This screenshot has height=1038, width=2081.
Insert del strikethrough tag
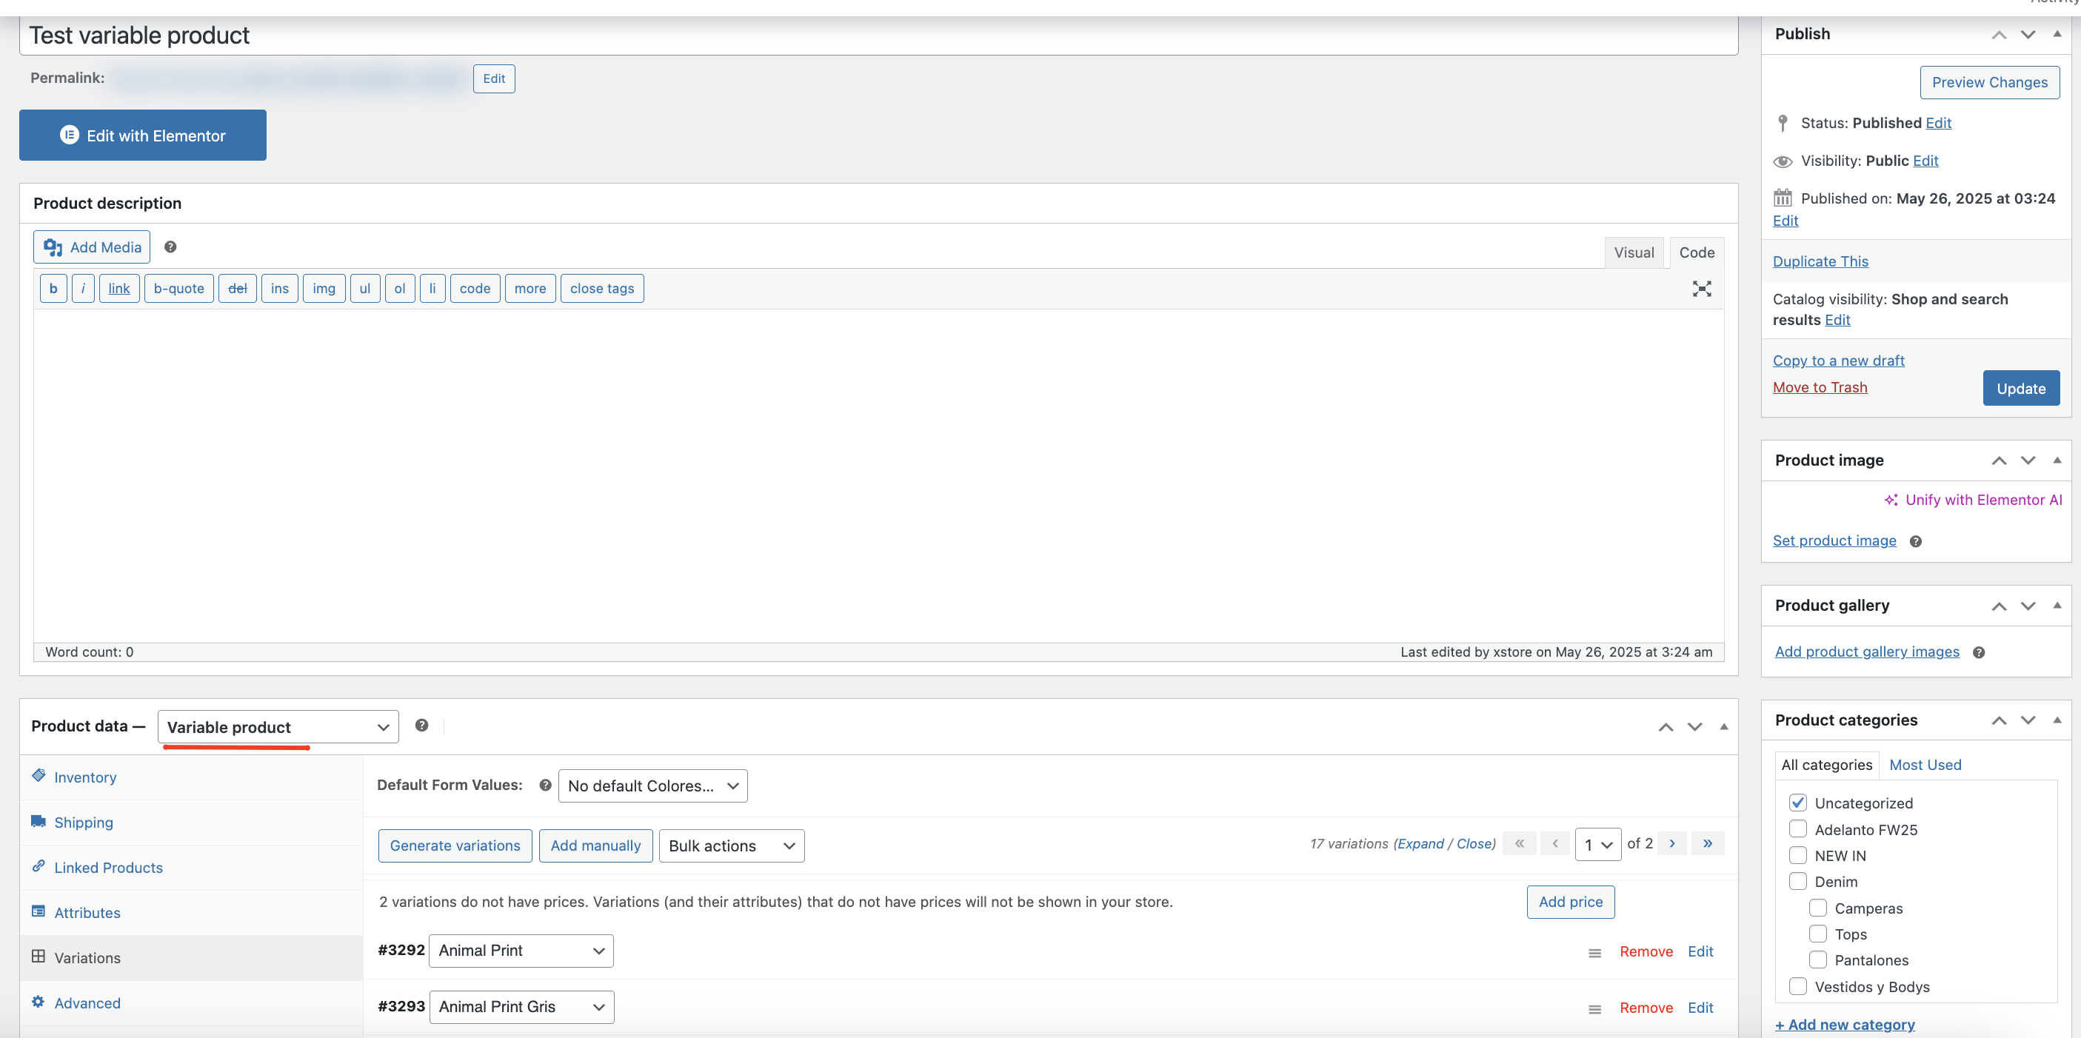click(x=238, y=289)
